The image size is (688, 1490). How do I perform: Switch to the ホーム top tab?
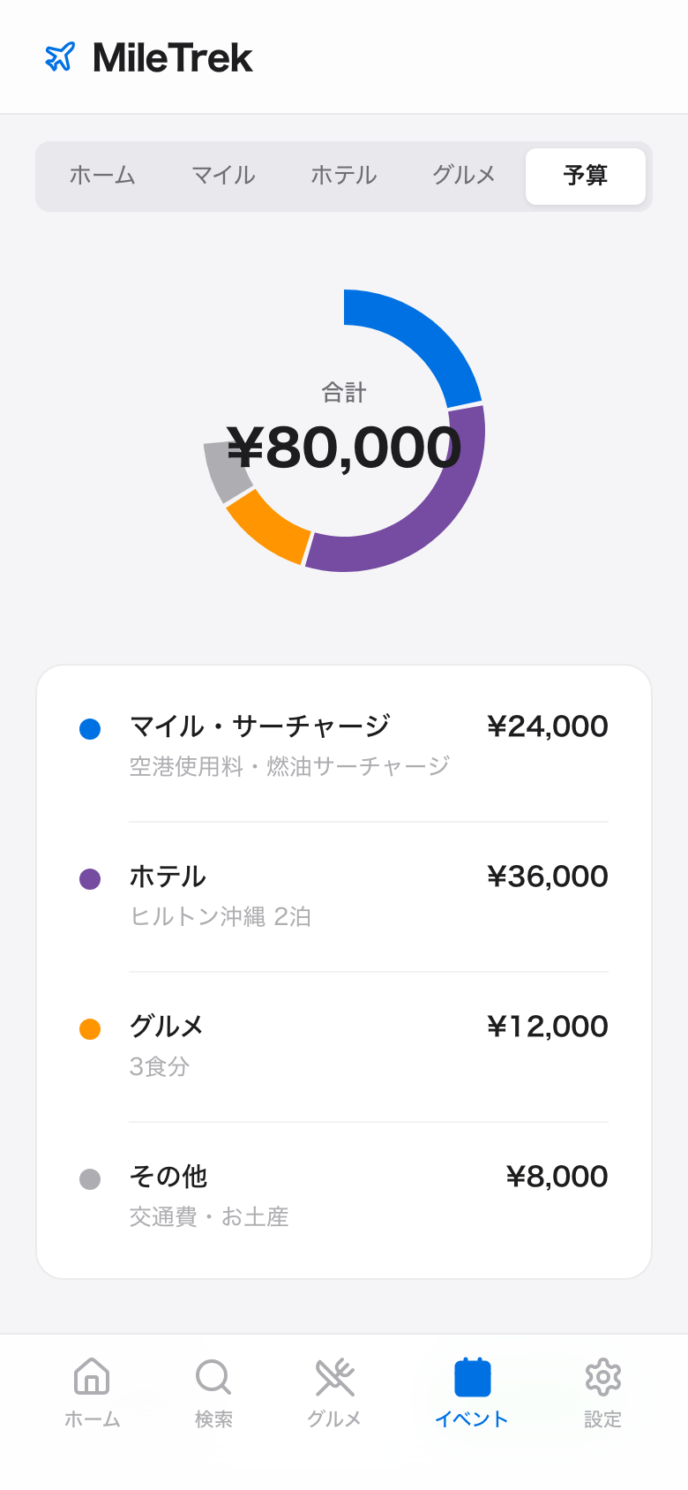(102, 176)
